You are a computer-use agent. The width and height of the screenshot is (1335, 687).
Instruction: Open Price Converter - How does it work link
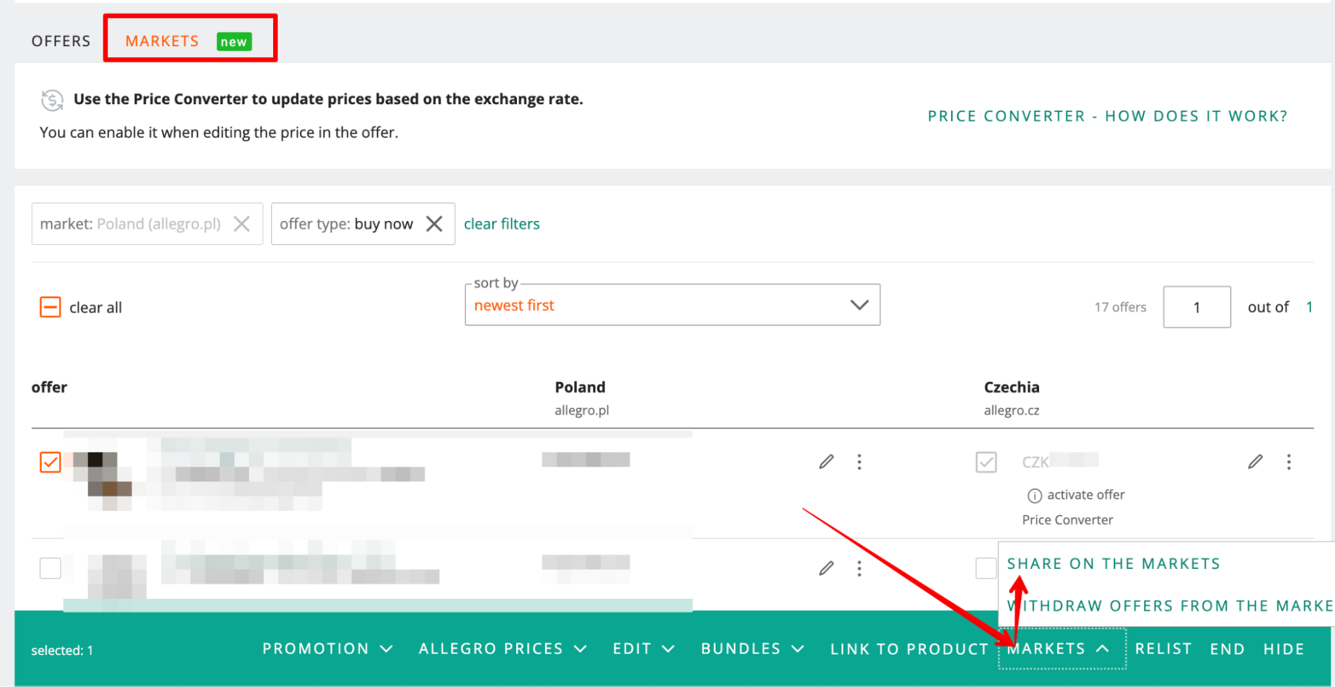click(1107, 116)
